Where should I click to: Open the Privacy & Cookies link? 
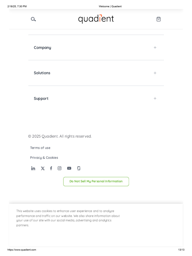(44, 157)
